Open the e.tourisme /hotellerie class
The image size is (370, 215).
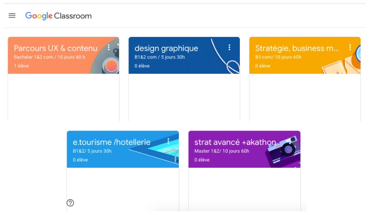[112, 142]
